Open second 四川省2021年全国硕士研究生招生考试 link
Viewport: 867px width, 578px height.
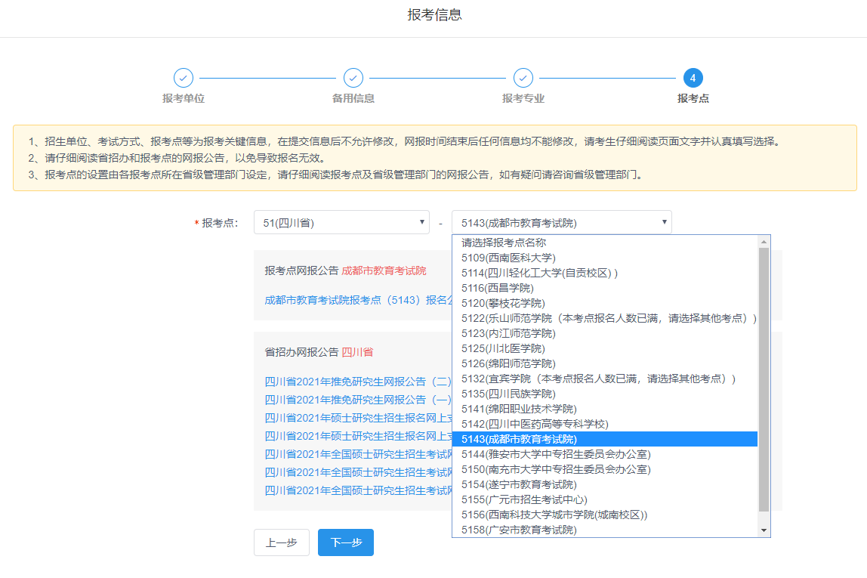click(358, 472)
